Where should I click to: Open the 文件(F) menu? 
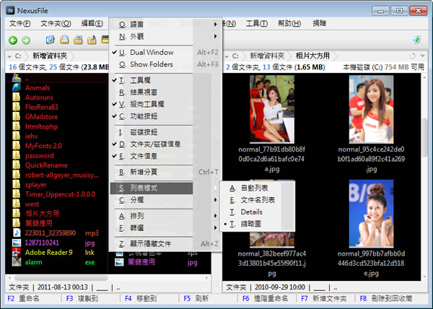[20, 24]
